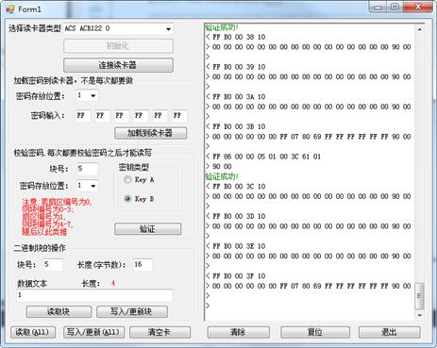Click the 验证 verify button
Image resolution: width=437 pixels, height=348 pixels.
148,229
